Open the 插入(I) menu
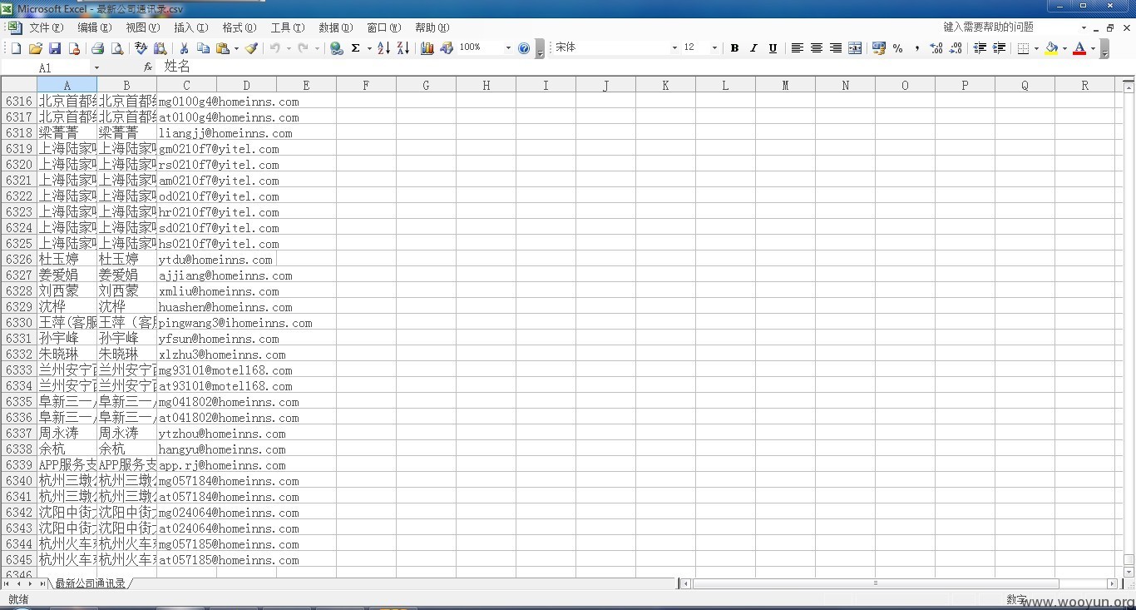1136x610 pixels. tap(190, 27)
